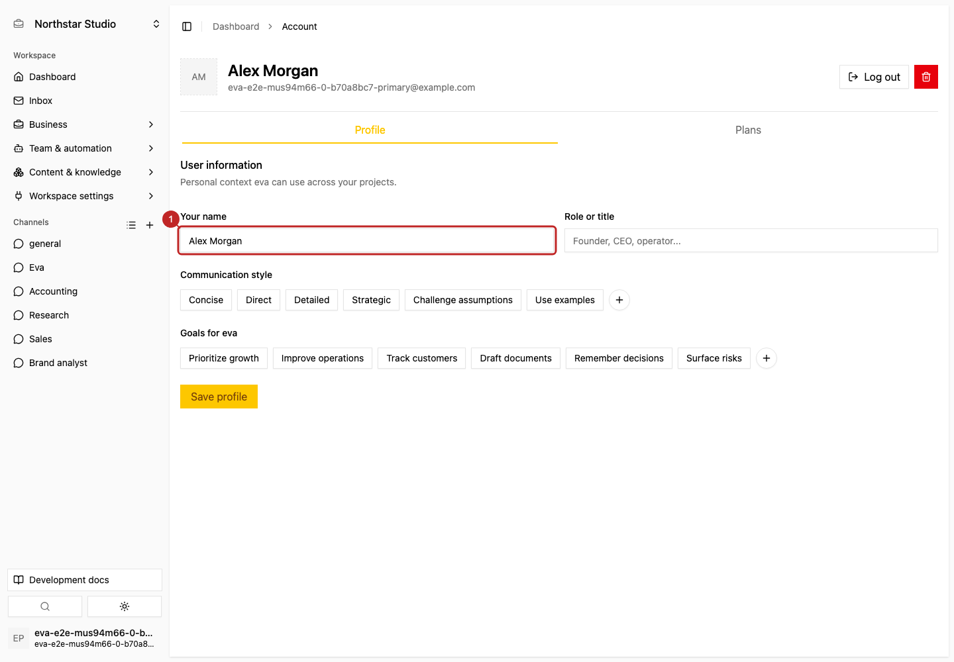
Task: Add a new channel with plus icon
Action: 150,225
